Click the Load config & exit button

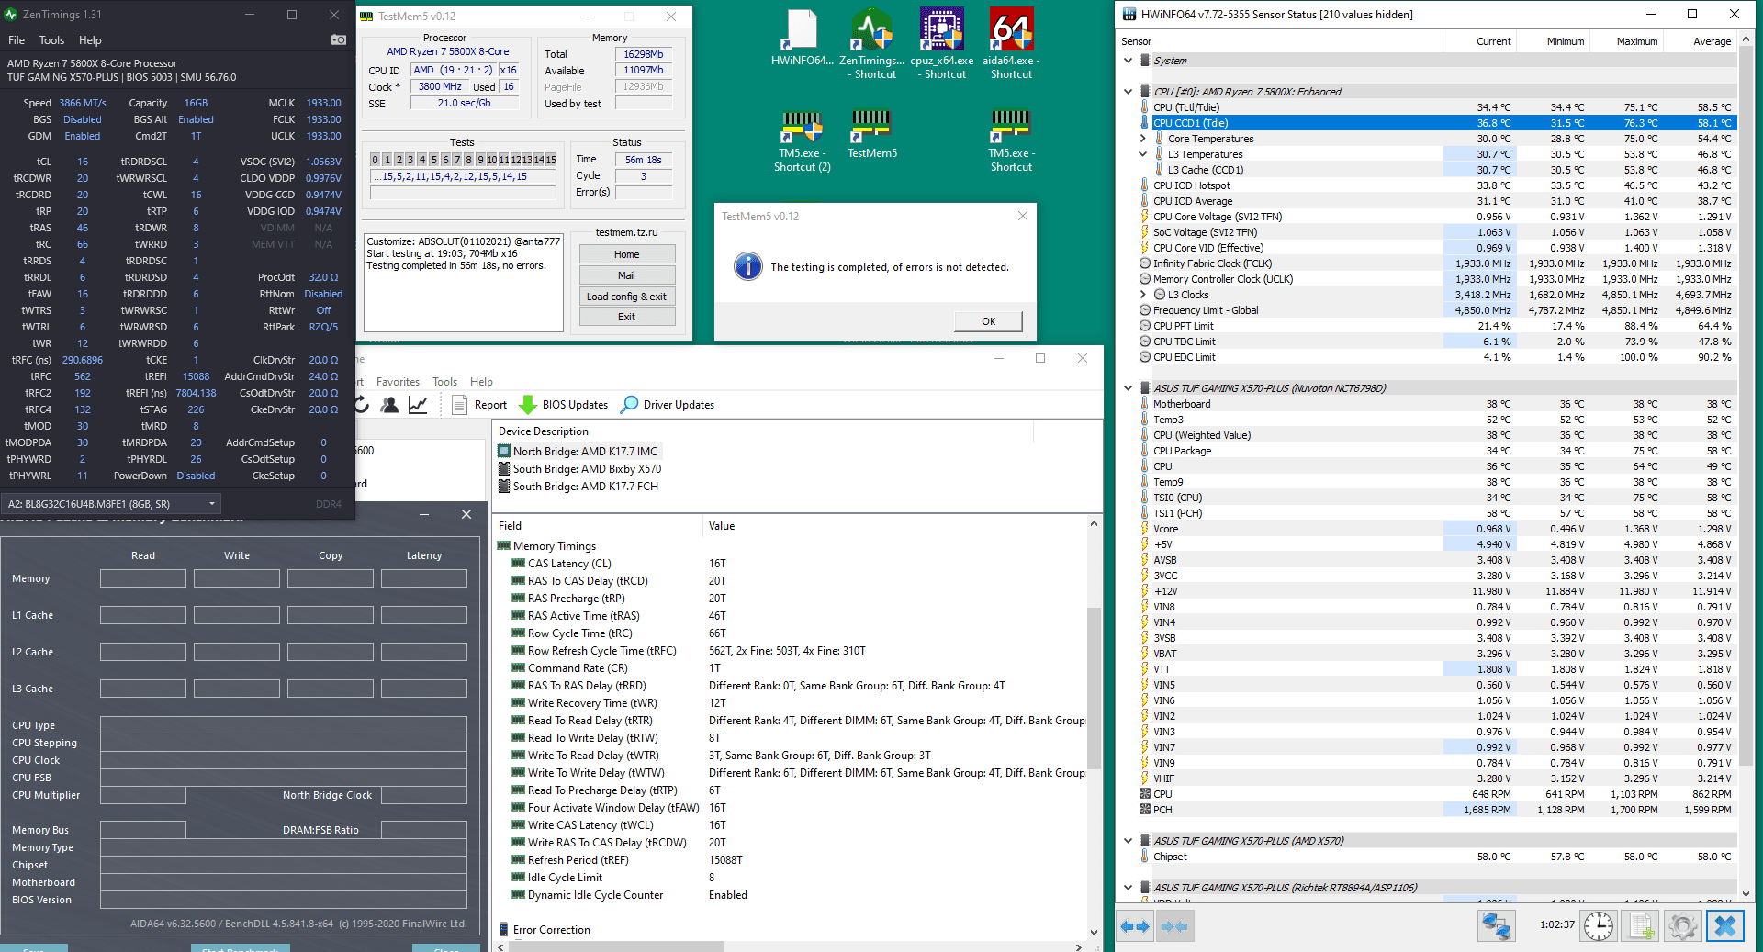point(626,297)
